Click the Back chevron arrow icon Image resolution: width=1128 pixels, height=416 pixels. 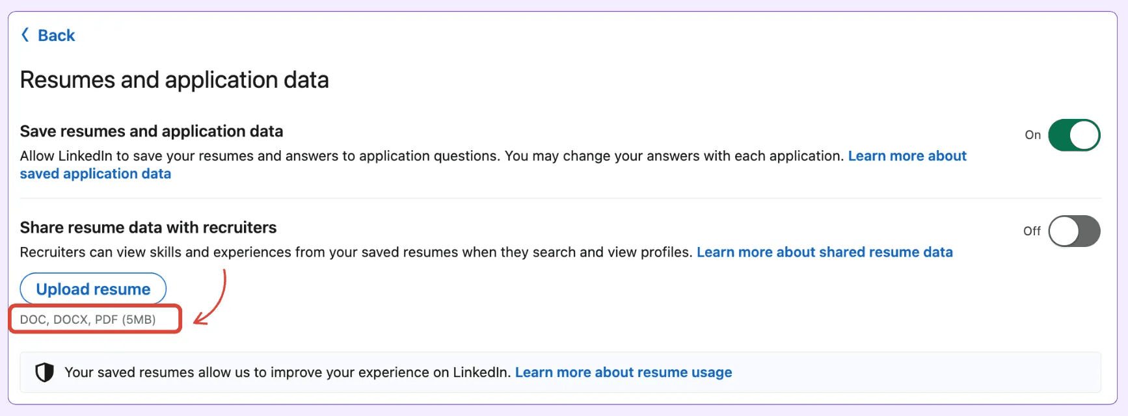click(25, 35)
